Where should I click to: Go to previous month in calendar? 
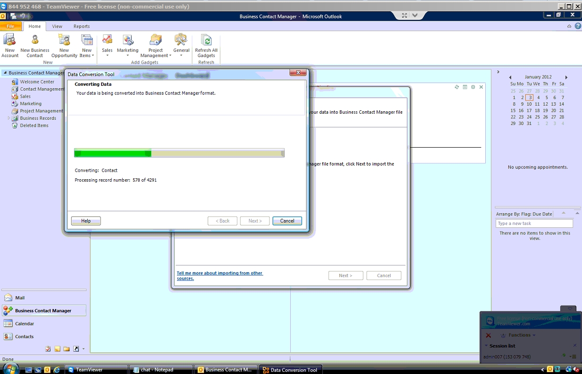(510, 77)
